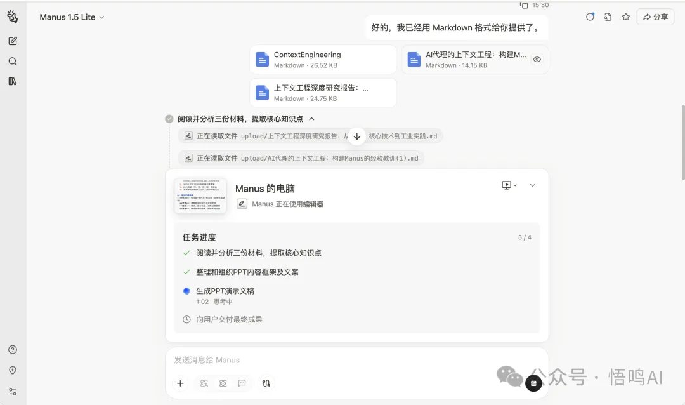Viewport: 685px width, 405px height.
Task: Toggle the chat bubble mode in input bar
Action: point(242,383)
